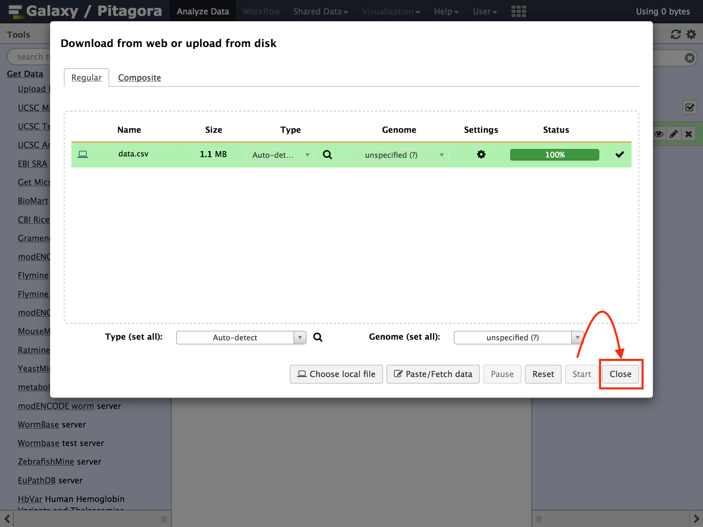This screenshot has height=527, width=703.
Task: Open the Visualization menu
Action: click(391, 11)
